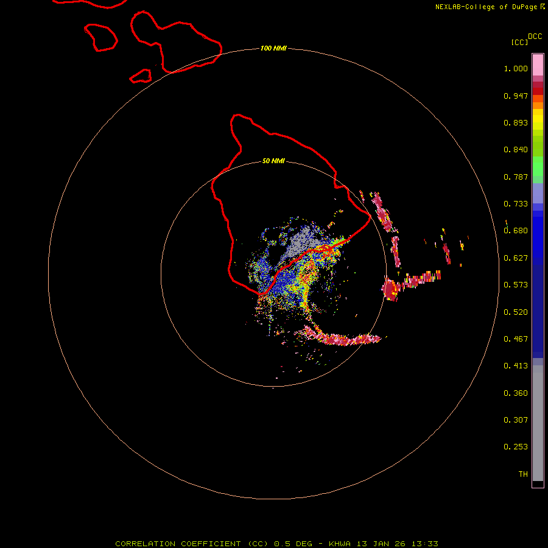Click the Maui island outline
The width and height of the screenshot is (548, 548).
pyautogui.click(x=176, y=42)
